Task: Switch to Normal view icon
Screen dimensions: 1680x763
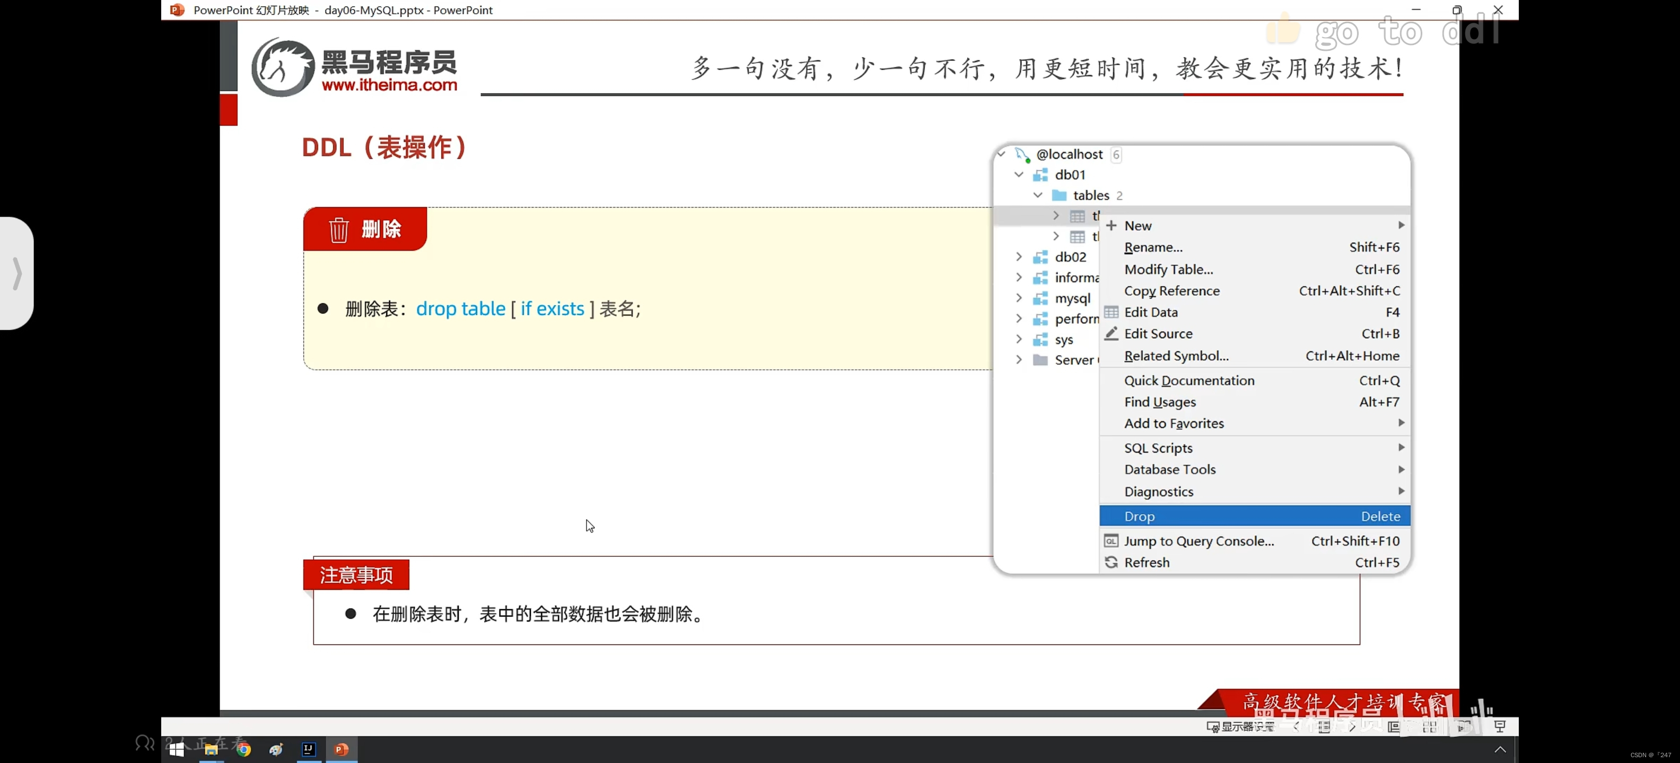Action: click(1394, 726)
